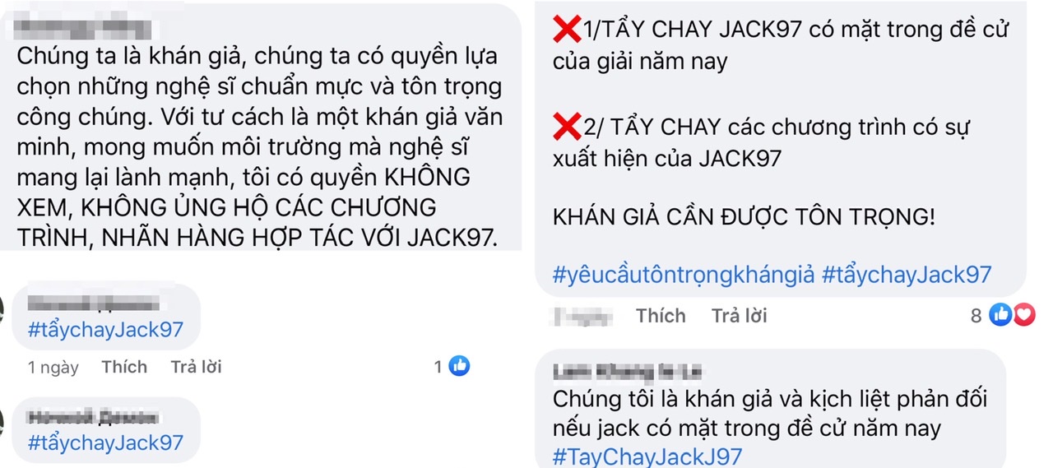Screen dimensions: 1053x468
Task: Open the #tẩychayJack97 hashtag below the "1 ngày" row
Action: (105, 443)
